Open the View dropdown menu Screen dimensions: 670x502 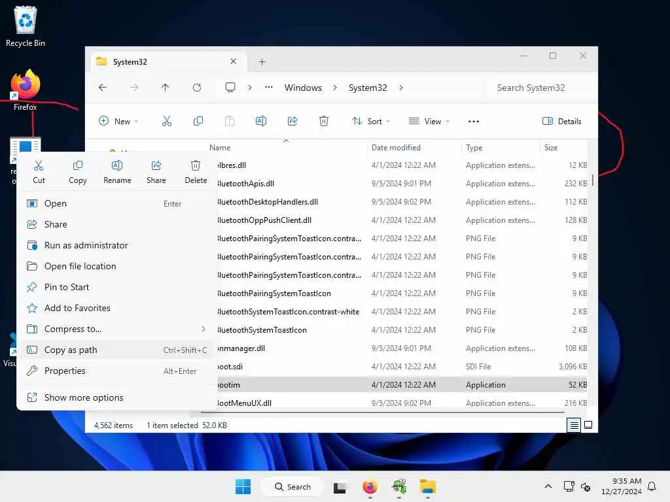point(429,121)
